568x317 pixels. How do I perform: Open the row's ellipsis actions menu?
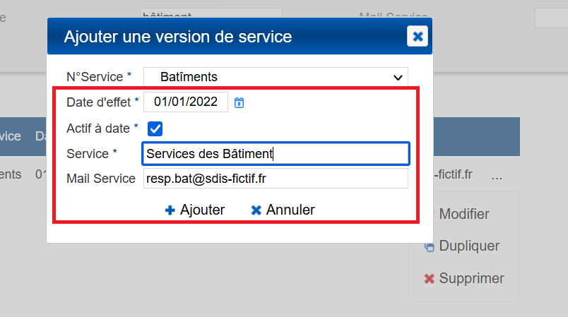(497, 175)
